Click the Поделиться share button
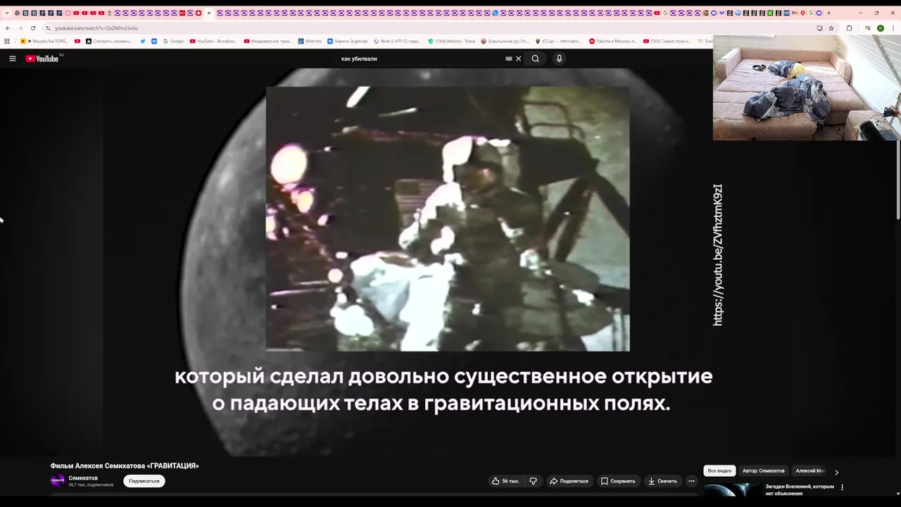 (x=569, y=481)
